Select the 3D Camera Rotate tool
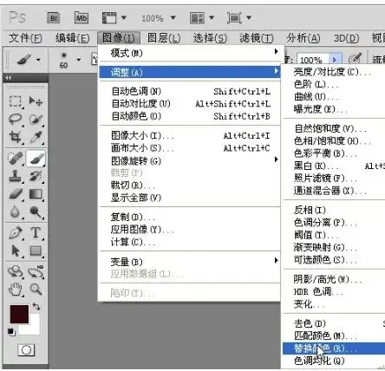Viewport: 385px width, 371px height. [x=36, y=271]
